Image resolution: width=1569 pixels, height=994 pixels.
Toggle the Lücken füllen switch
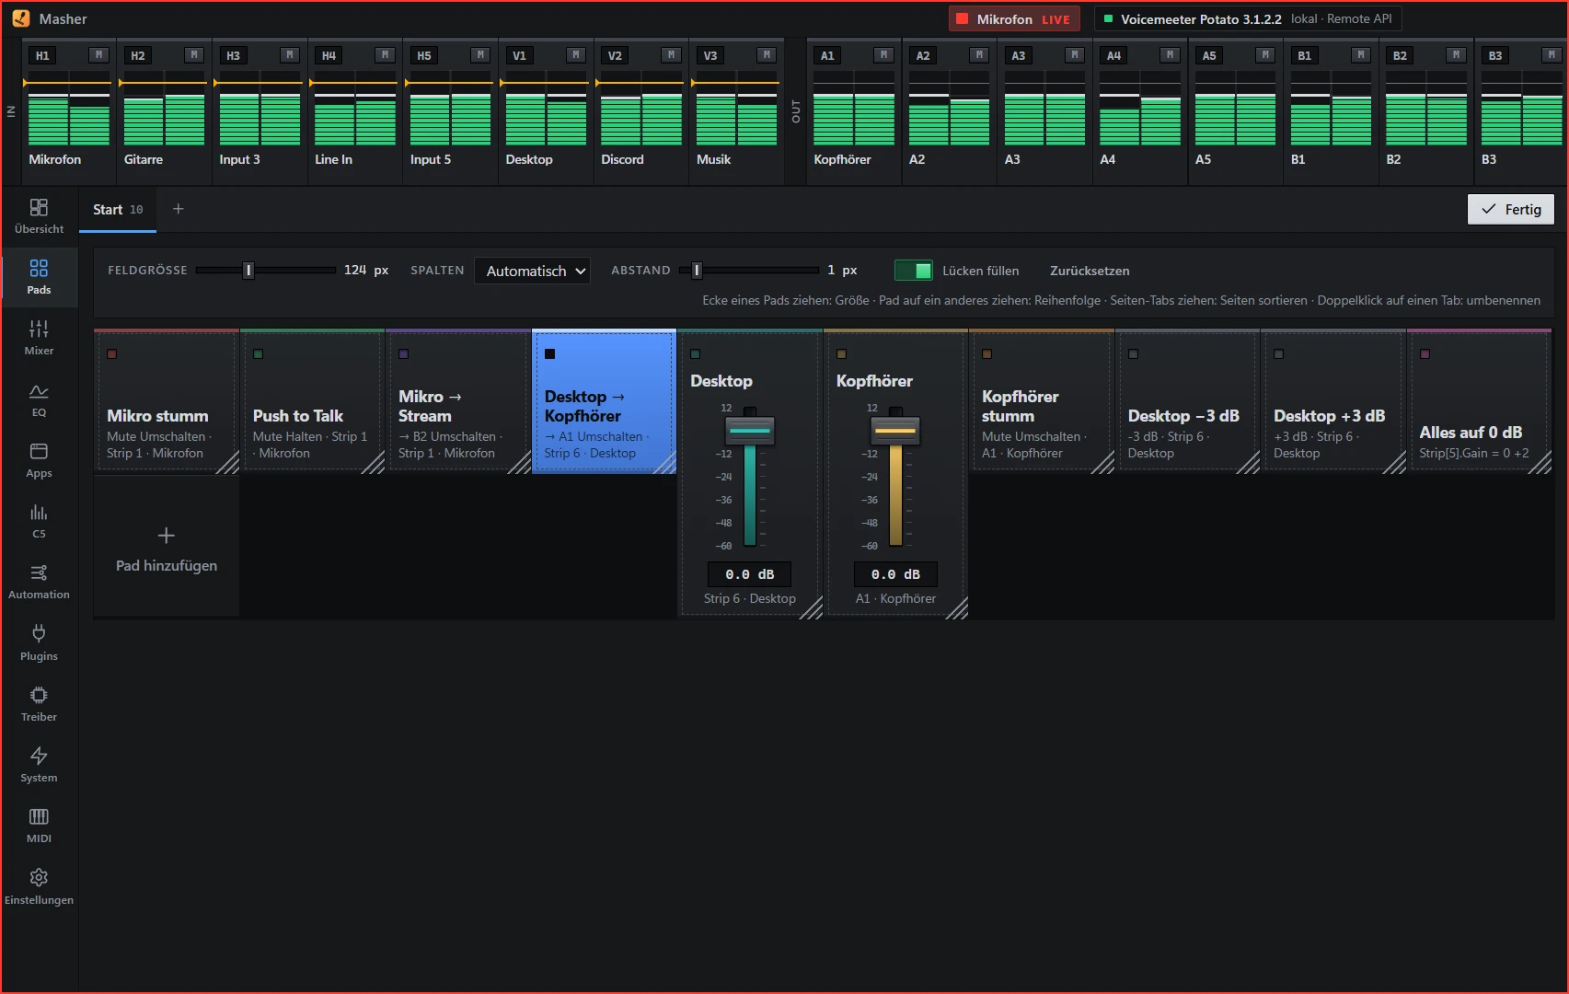(914, 271)
